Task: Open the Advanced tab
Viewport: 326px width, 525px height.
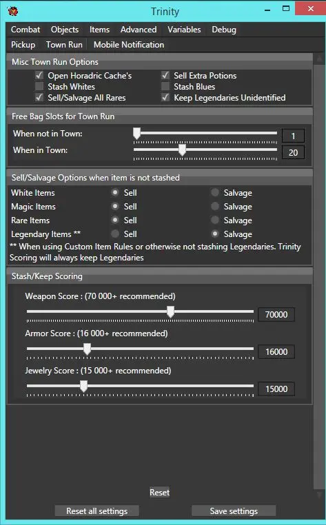Action: coord(139,30)
